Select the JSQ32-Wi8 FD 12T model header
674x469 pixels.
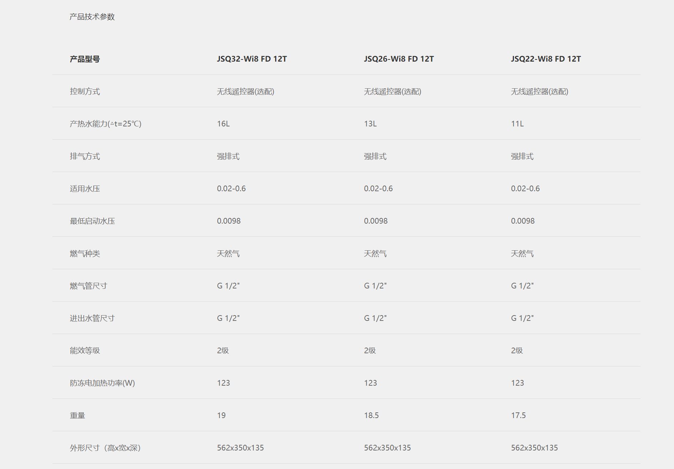tap(252, 59)
